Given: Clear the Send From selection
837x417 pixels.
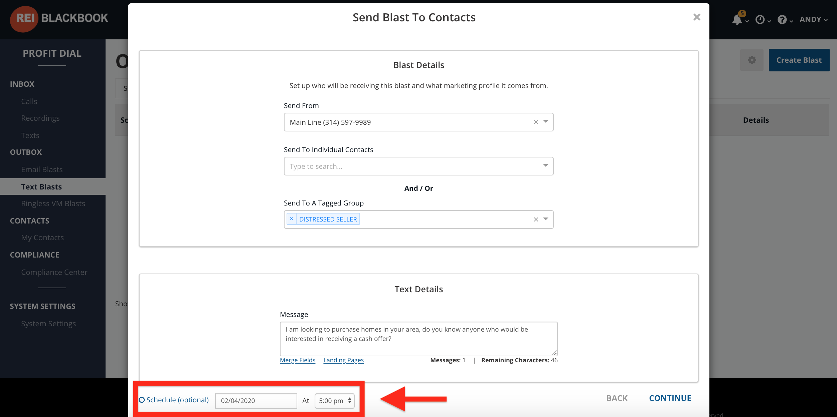Looking at the screenshot, I should click(x=536, y=122).
